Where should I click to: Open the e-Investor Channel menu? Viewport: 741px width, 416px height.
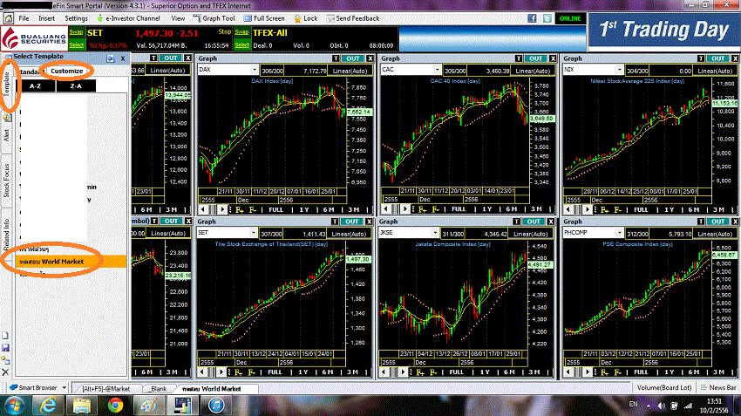pyautogui.click(x=128, y=18)
